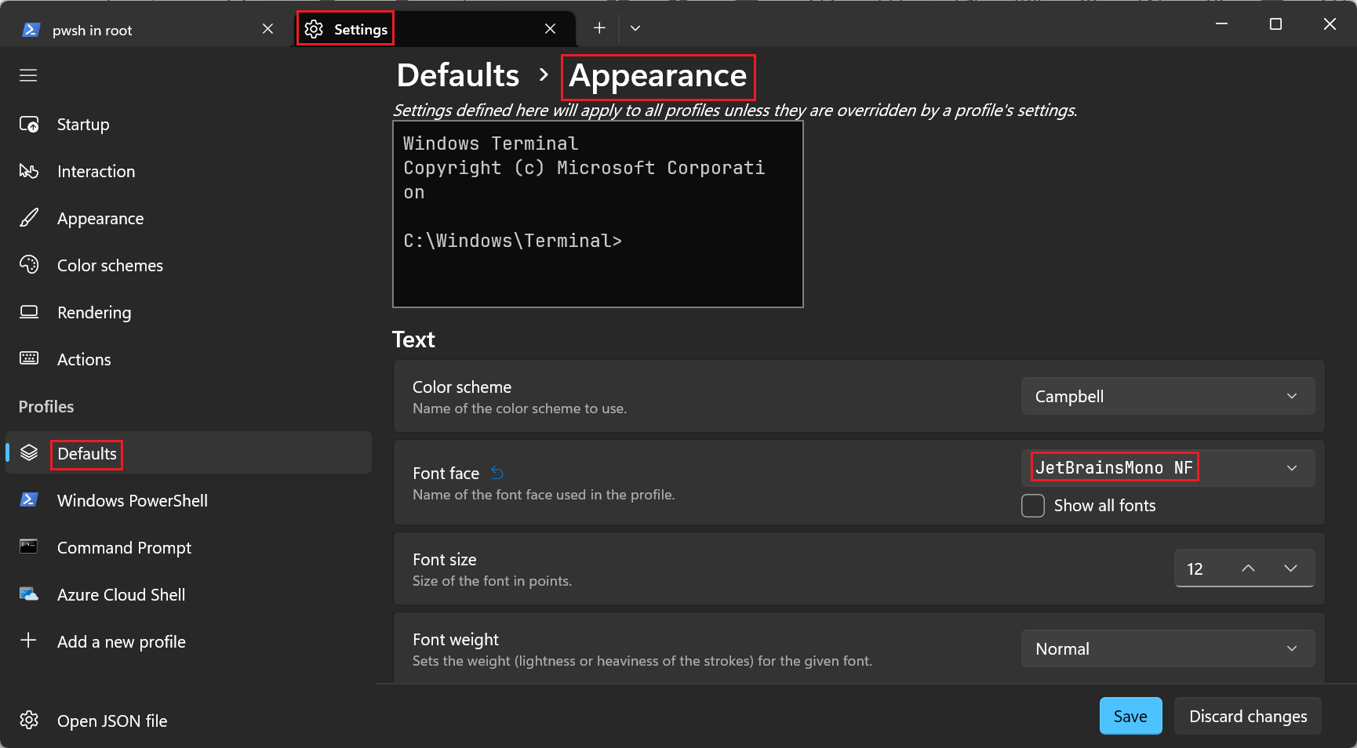Decrease font size with down arrow
1357x748 pixels.
point(1290,568)
